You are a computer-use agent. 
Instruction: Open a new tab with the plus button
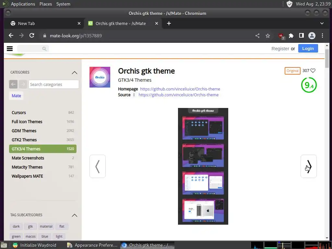[169, 23]
